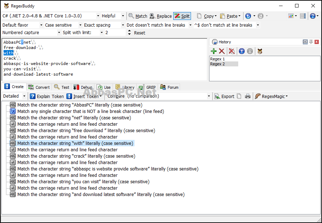
Task: Select tree item matching "with" literally
Action: [x=75, y=143]
